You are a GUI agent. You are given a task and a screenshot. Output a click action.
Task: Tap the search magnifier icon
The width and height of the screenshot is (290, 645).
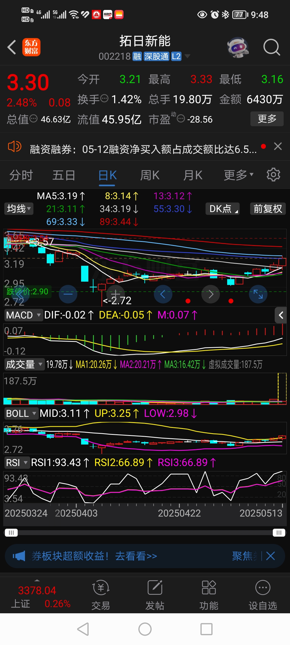pyautogui.click(x=271, y=47)
